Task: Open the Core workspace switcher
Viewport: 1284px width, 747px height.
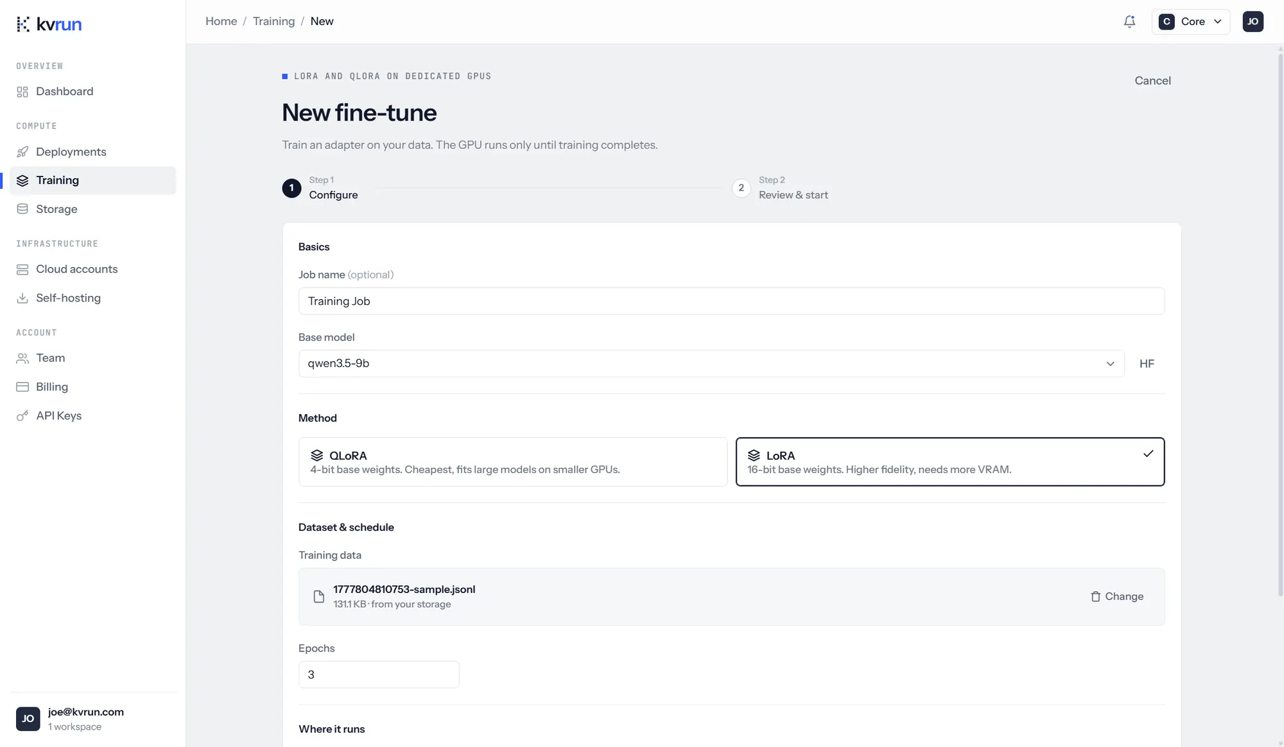Action: [x=1191, y=22]
